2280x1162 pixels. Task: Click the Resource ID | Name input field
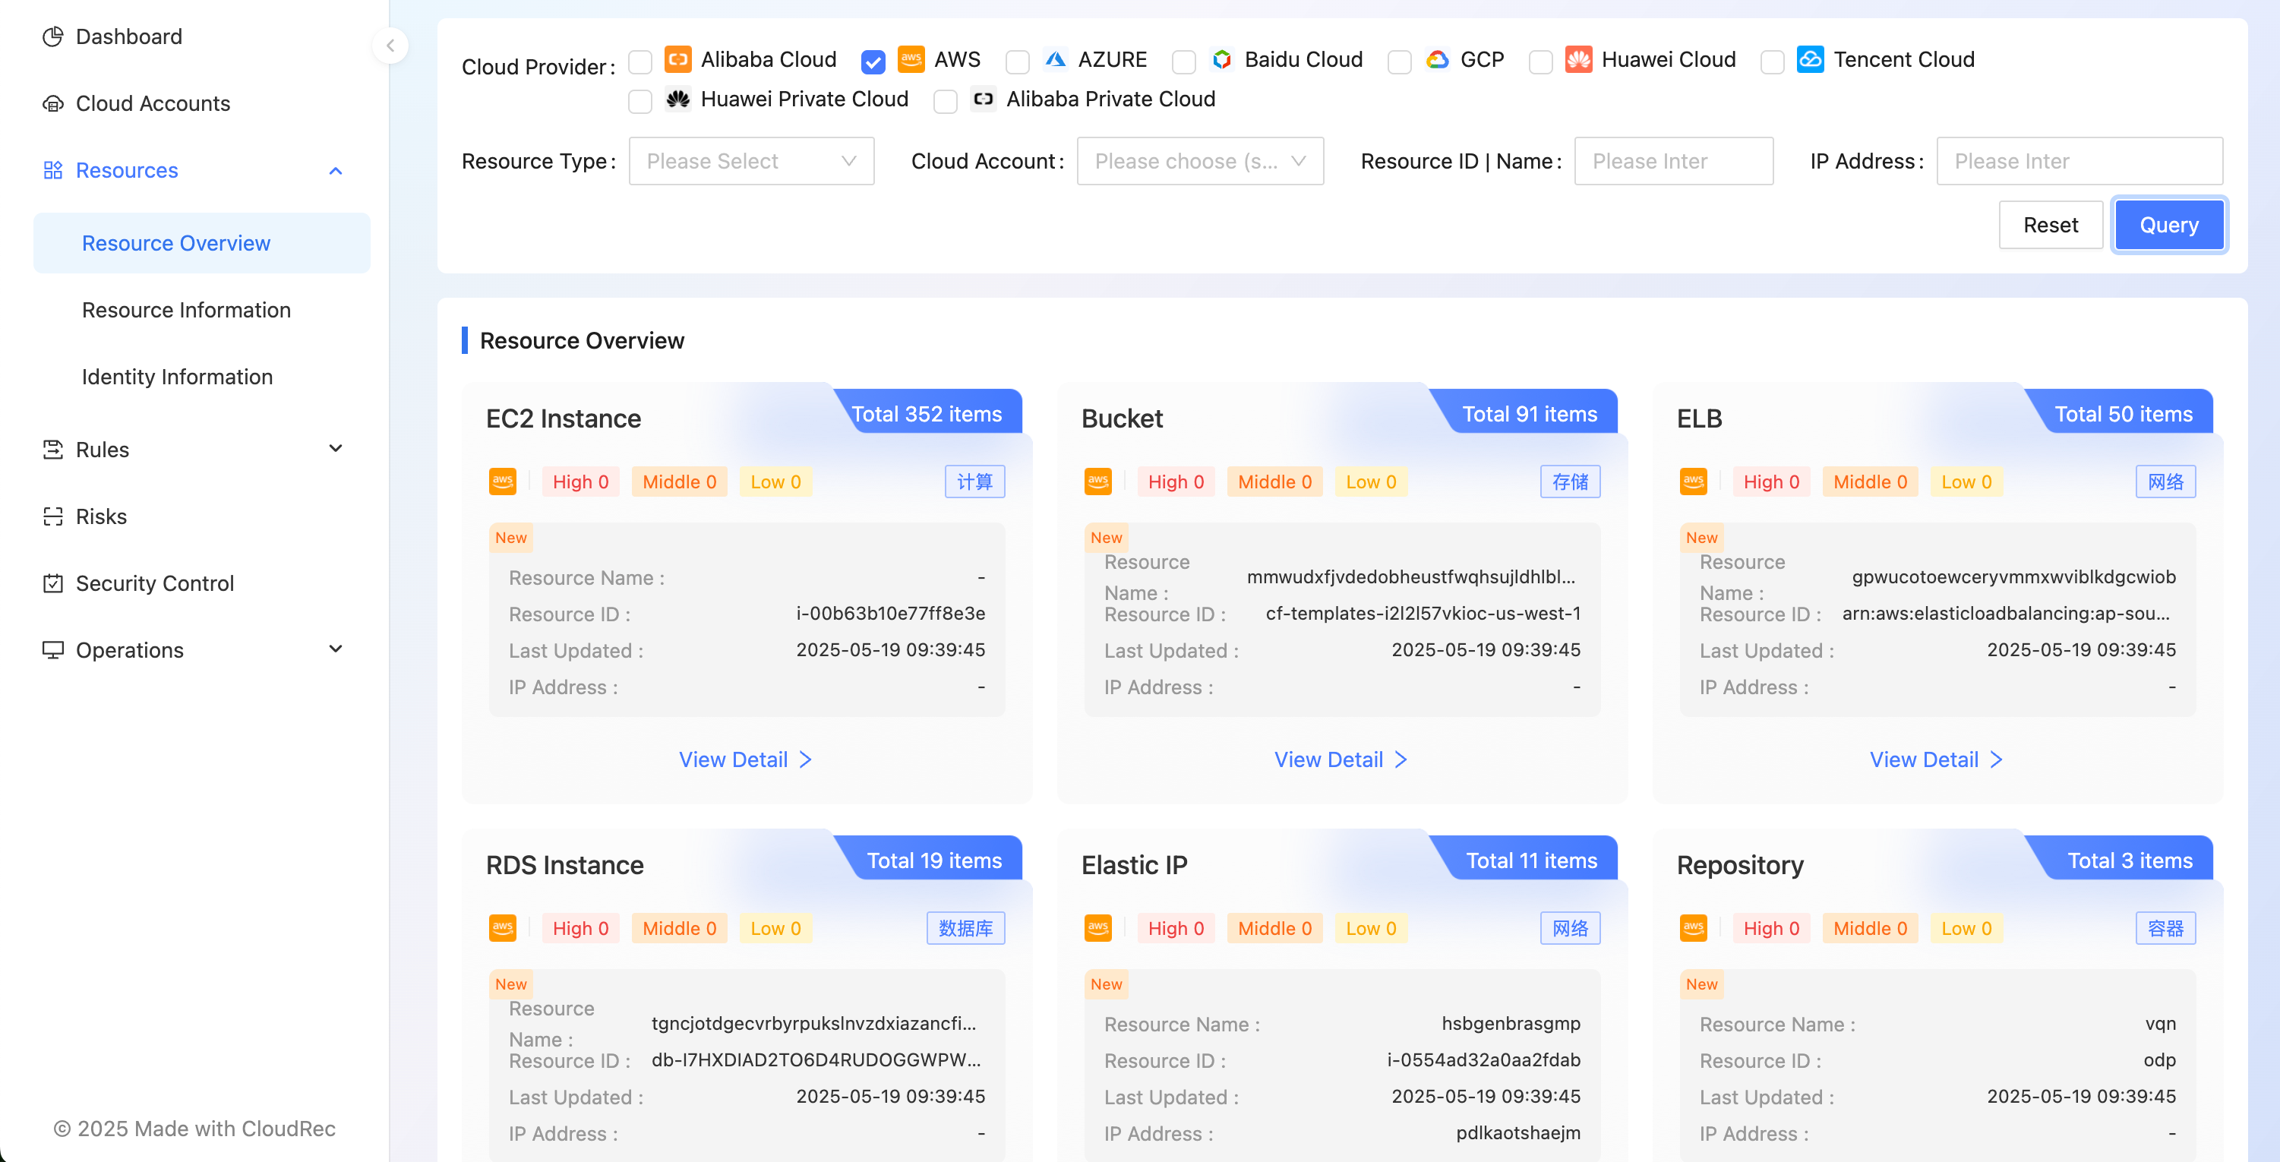click(1674, 160)
